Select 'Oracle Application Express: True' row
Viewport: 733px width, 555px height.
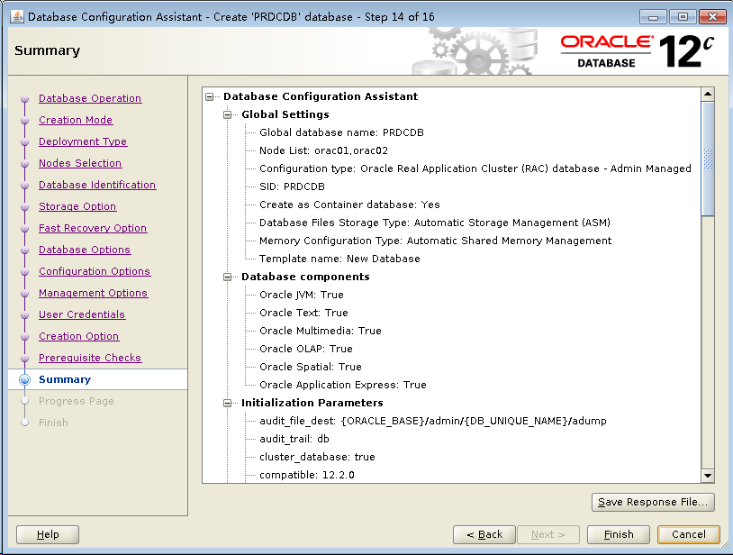(343, 385)
